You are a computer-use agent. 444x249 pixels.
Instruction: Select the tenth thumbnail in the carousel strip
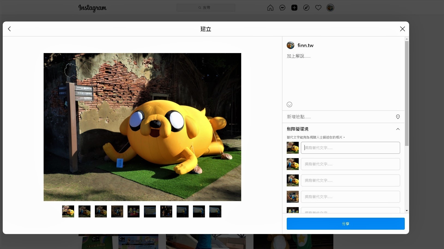click(215, 211)
